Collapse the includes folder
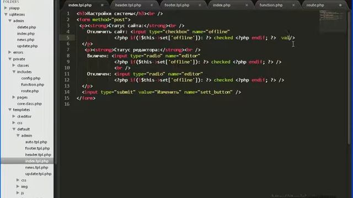Viewport: 353px width, 198px height. click(14, 72)
